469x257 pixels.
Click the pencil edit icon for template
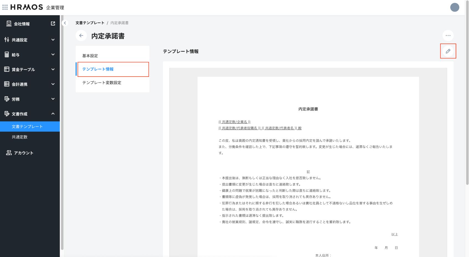(x=448, y=51)
